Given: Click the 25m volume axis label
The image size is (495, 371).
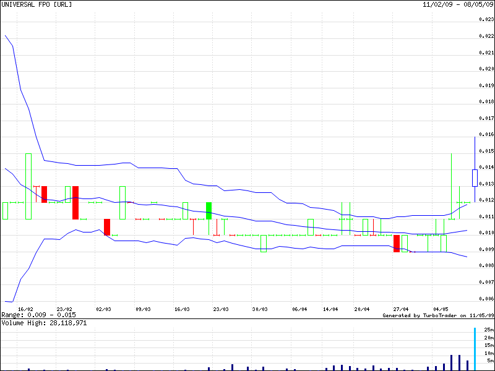Looking at the screenshot, I should [489, 330].
